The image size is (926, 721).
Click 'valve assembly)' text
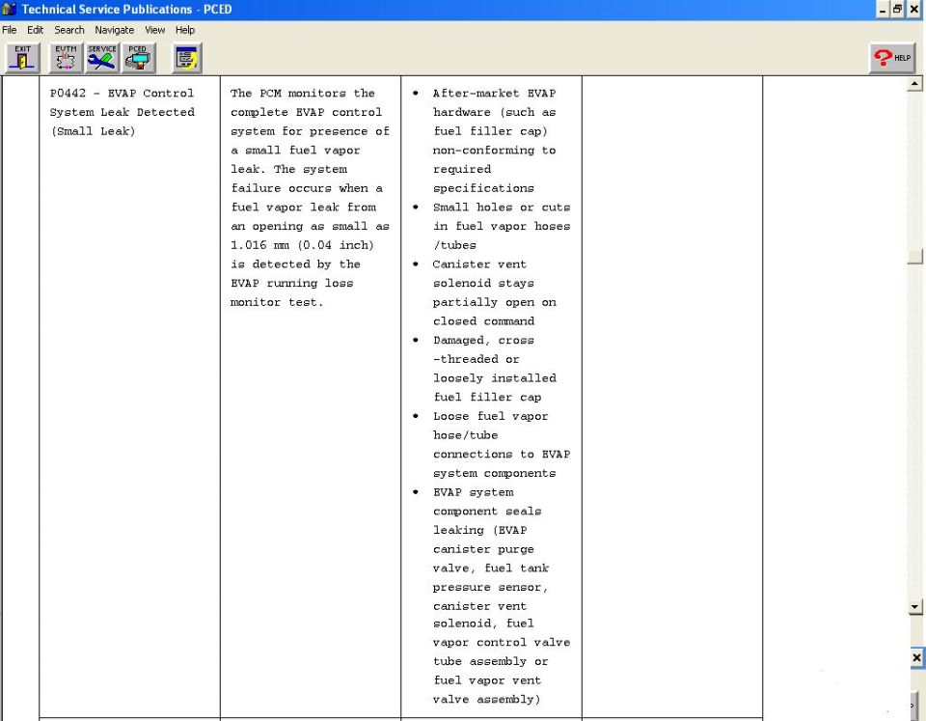(486, 699)
